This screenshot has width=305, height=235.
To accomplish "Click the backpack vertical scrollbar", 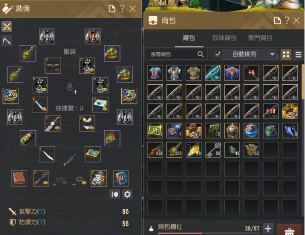I will tap(303, 82).
